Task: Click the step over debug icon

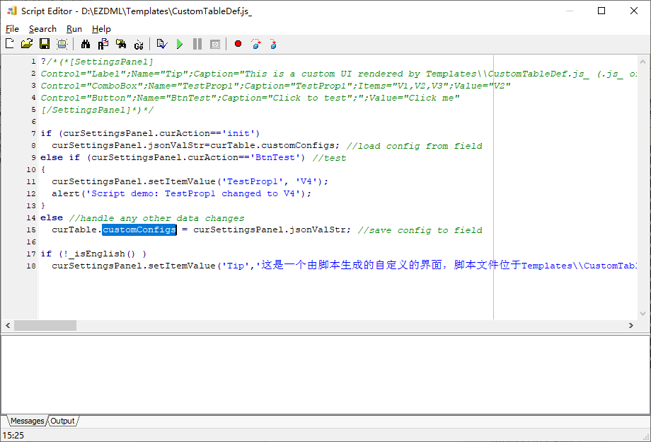Action: (256, 44)
